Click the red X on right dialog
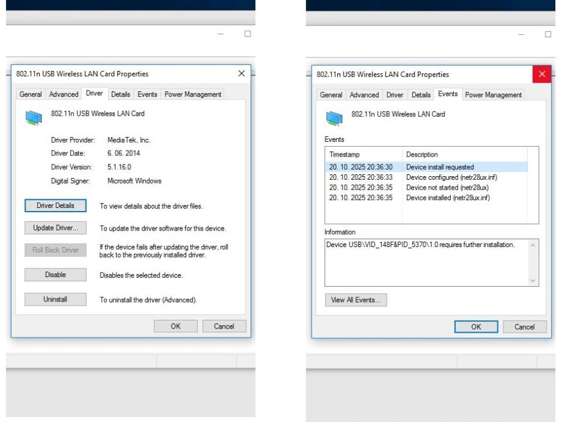This screenshot has height=422, width=562. (x=542, y=75)
